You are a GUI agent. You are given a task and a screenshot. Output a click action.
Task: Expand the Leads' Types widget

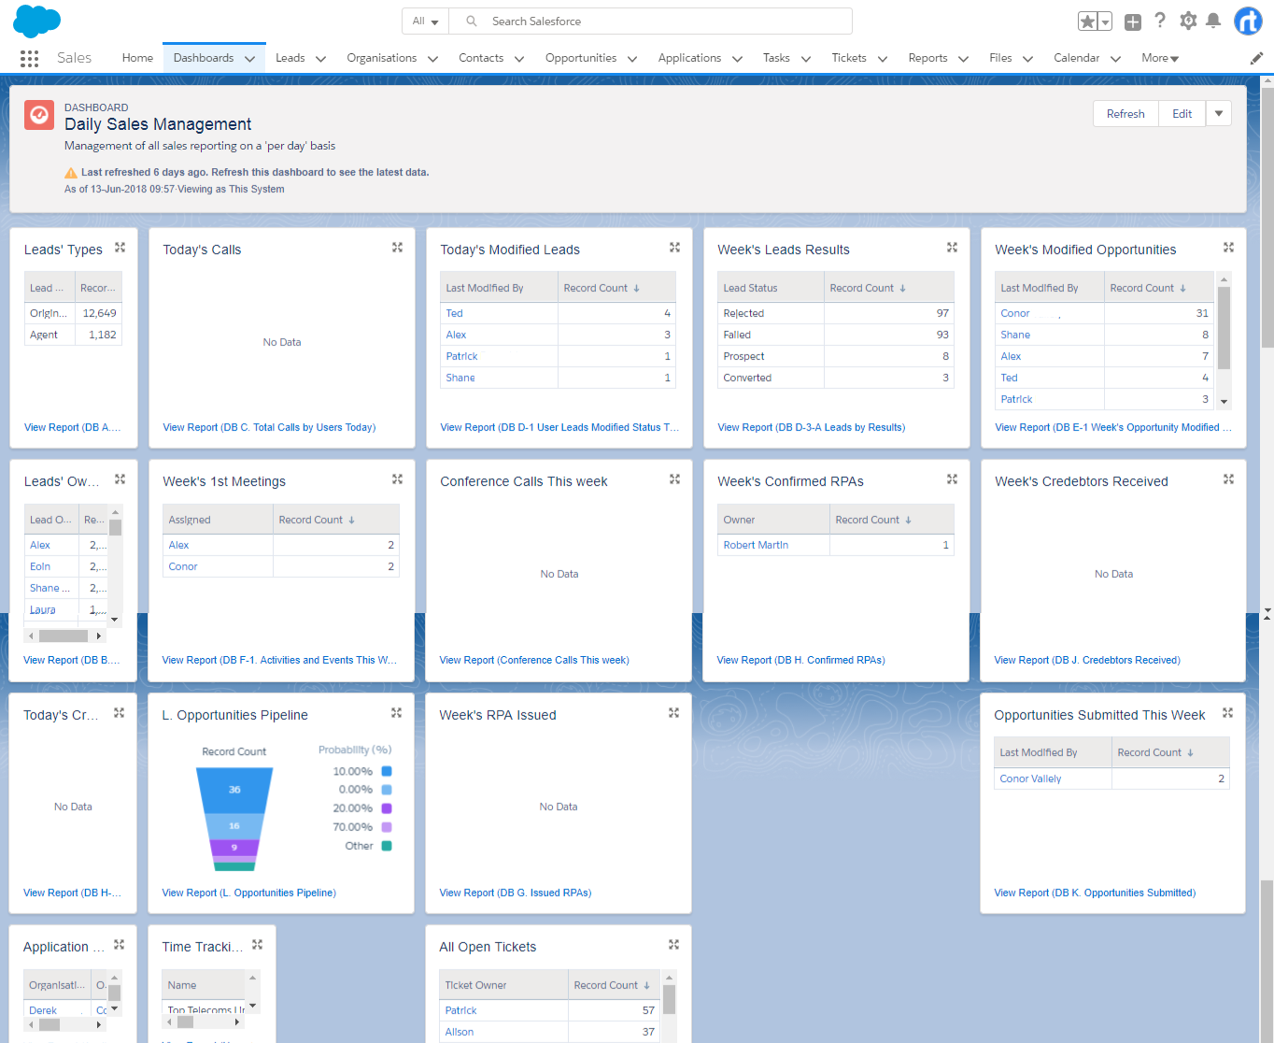pyautogui.click(x=120, y=248)
